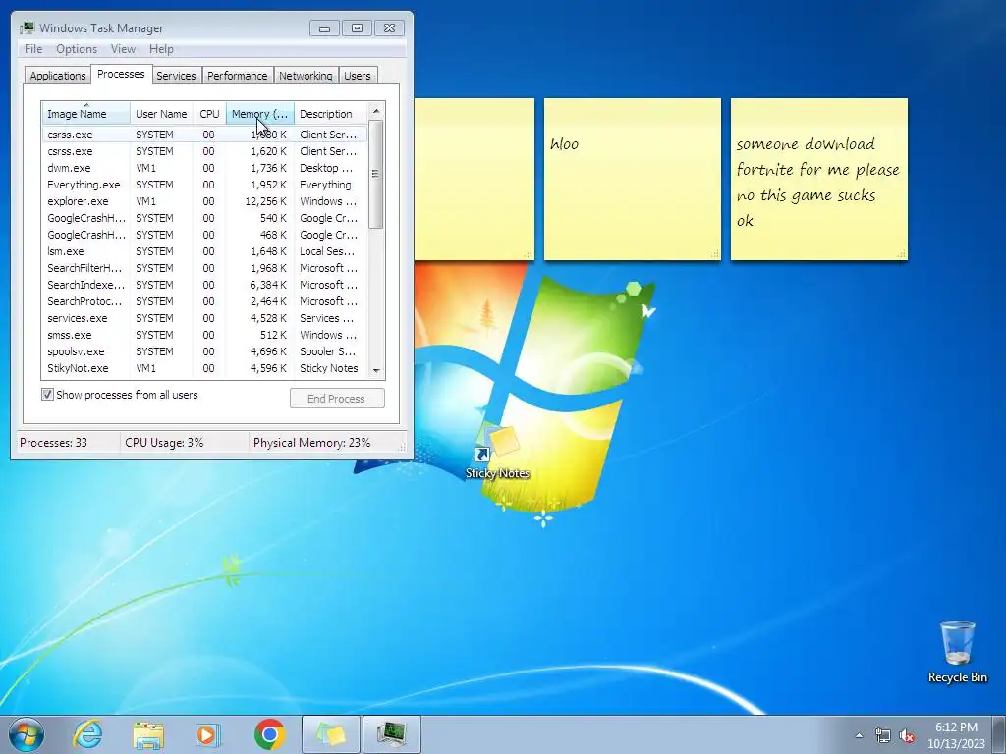Click the 12,256 K memory value

coord(265,201)
